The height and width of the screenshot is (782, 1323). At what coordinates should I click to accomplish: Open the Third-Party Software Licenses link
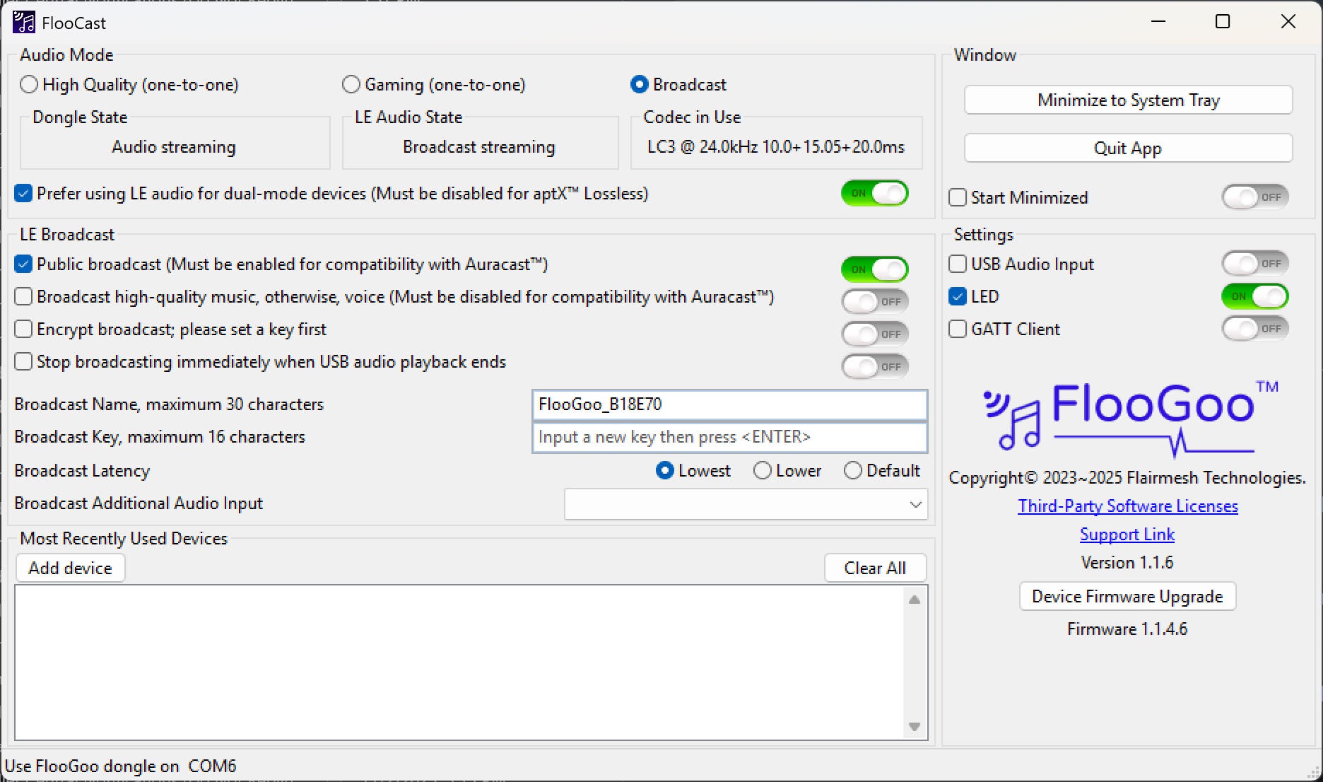tap(1127, 506)
